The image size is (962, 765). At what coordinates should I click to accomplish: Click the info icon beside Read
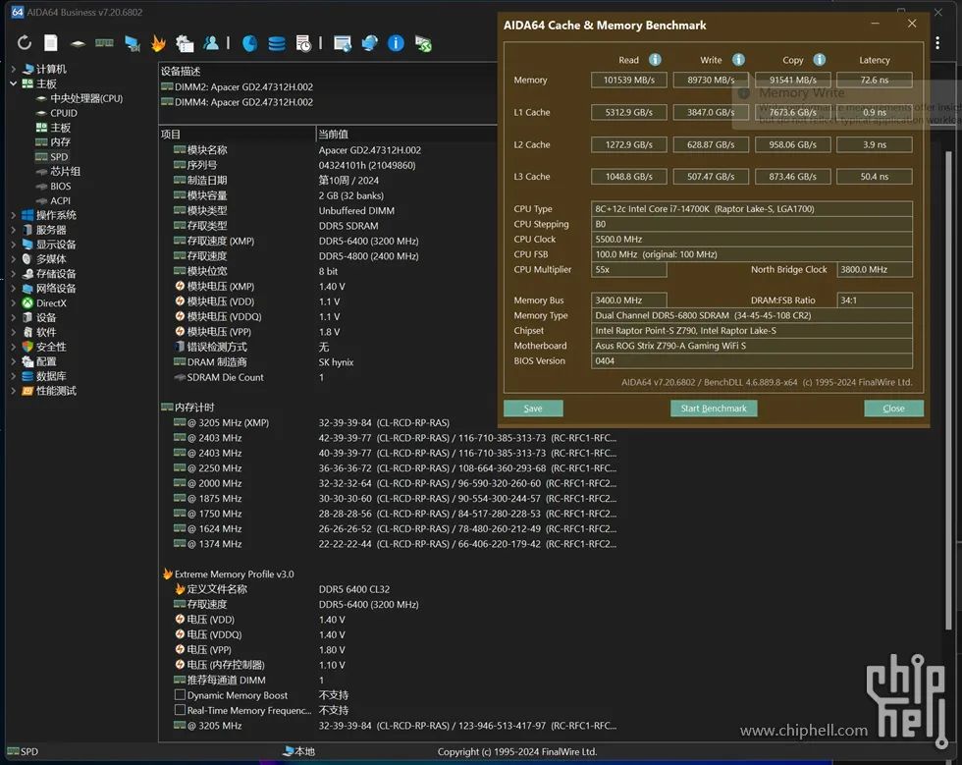click(655, 60)
